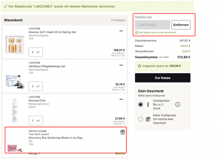Select the Gratisproben Bis zu 2 Stück radio

pyautogui.click(x=141, y=104)
